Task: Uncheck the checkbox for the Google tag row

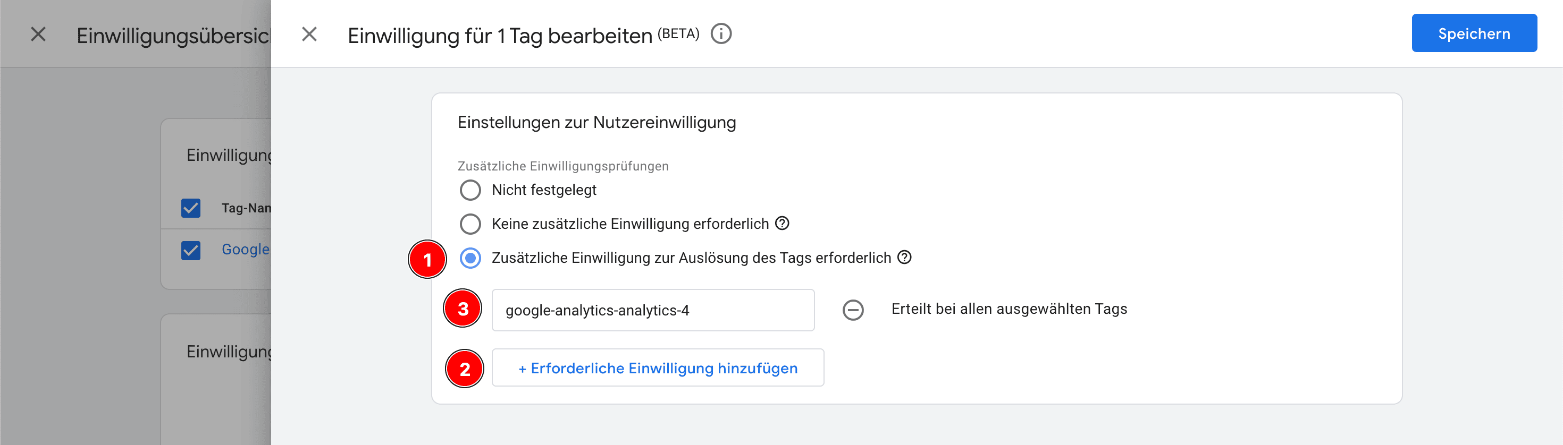Action: [x=191, y=251]
